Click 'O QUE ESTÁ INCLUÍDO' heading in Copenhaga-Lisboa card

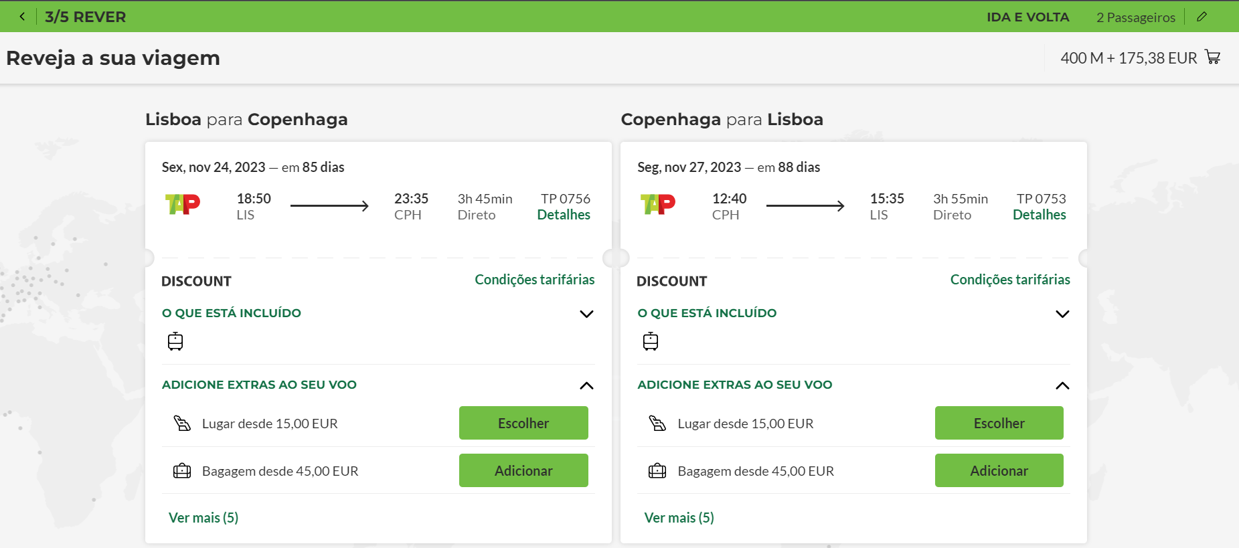(707, 313)
